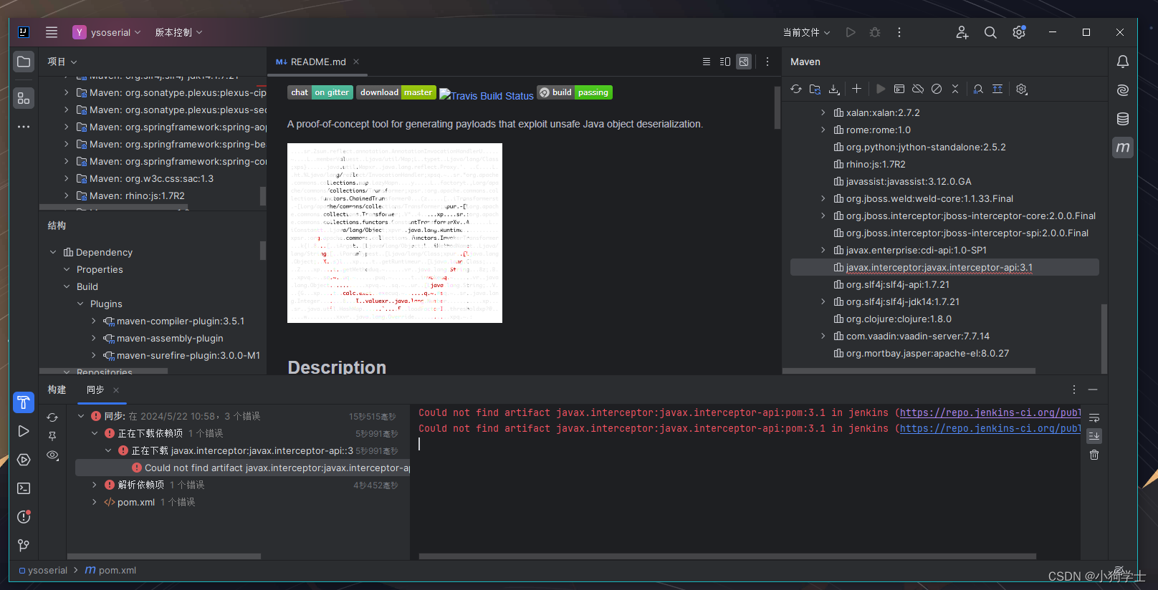Open Git version control tool window
The width and height of the screenshot is (1158, 590).
pyautogui.click(x=24, y=546)
